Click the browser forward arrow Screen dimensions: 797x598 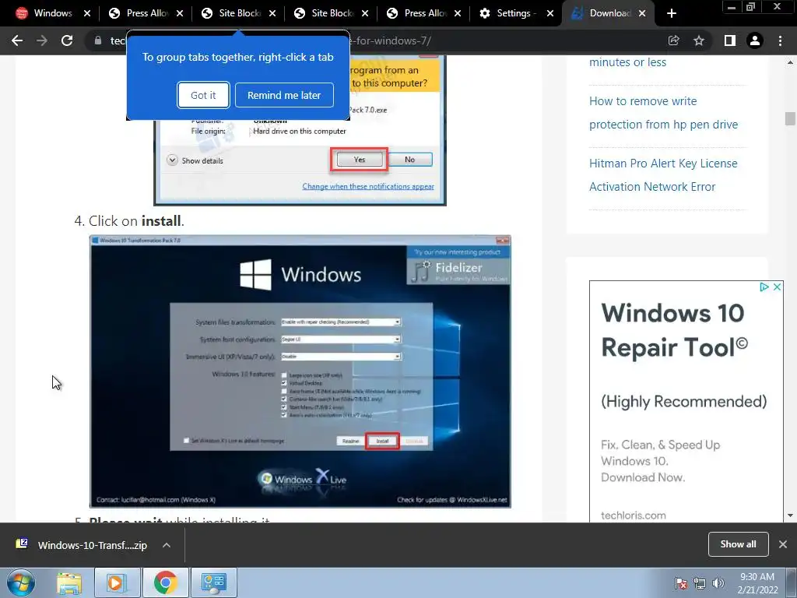[42, 40]
